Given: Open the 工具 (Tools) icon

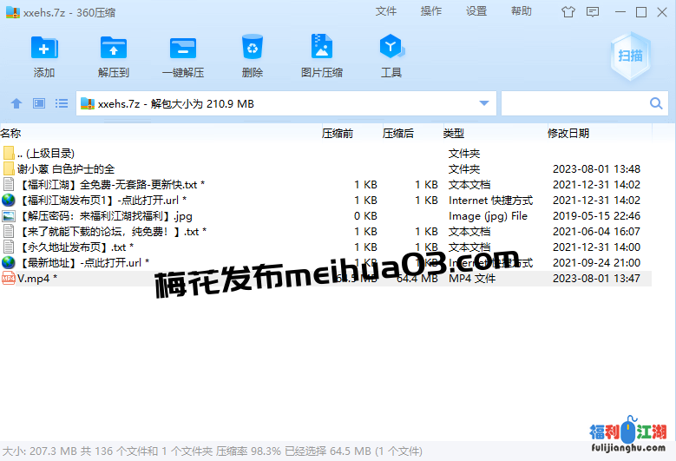Looking at the screenshot, I should pyautogui.click(x=391, y=46).
